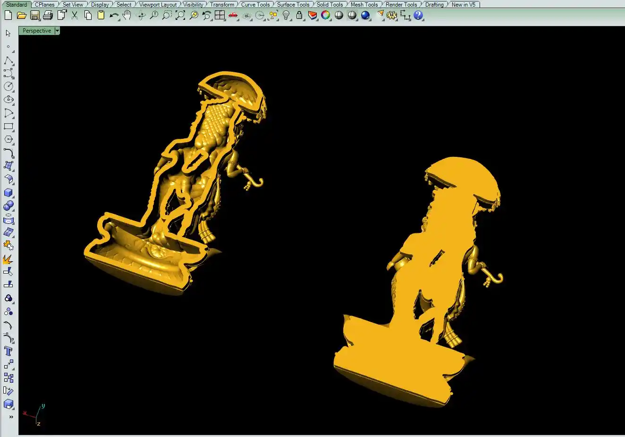Viewport: 625px width, 437px height.
Task: Open the 4-viewport layout icon
Action: click(220, 16)
